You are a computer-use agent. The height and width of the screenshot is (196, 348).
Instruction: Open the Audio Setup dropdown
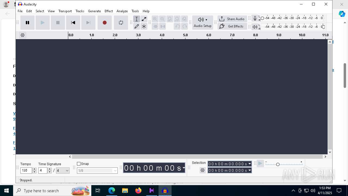pos(203,22)
